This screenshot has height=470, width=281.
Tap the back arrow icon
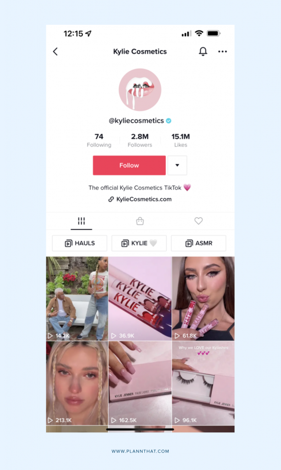55,51
